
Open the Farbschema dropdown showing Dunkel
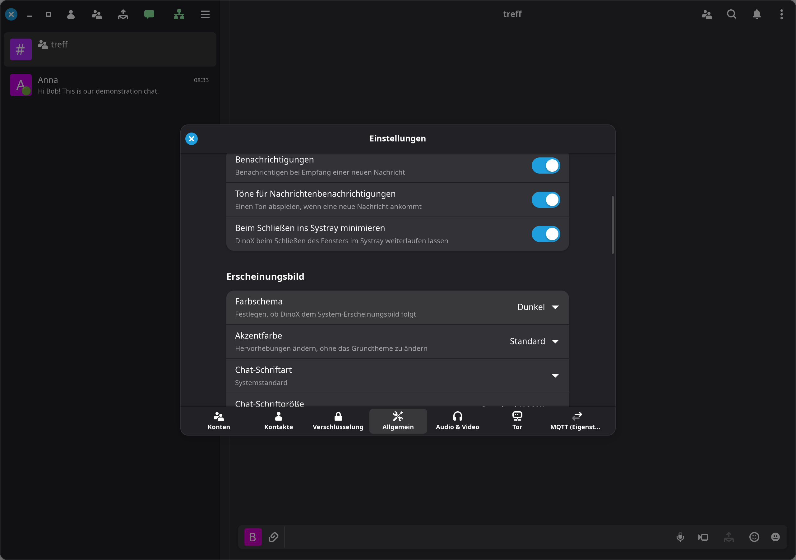point(538,307)
